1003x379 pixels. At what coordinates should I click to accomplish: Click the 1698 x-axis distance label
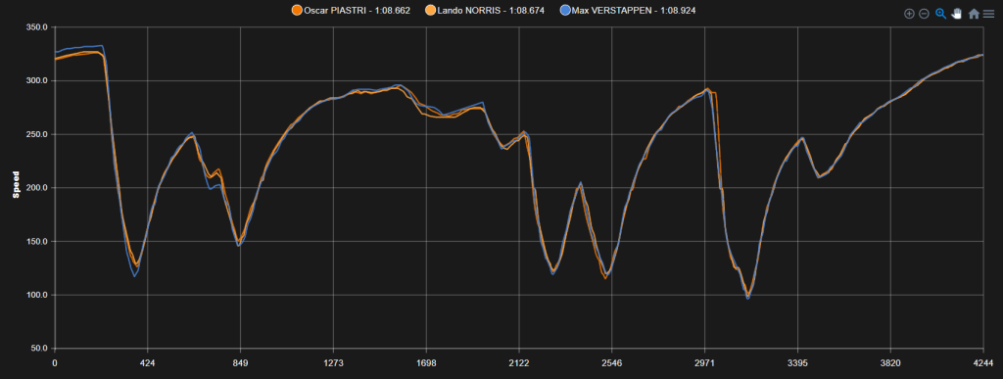[426, 363]
